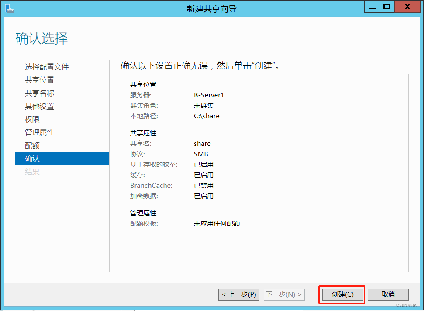The width and height of the screenshot is (424, 311).
Task: Click the 创建(C) button
Action: pos(341,294)
